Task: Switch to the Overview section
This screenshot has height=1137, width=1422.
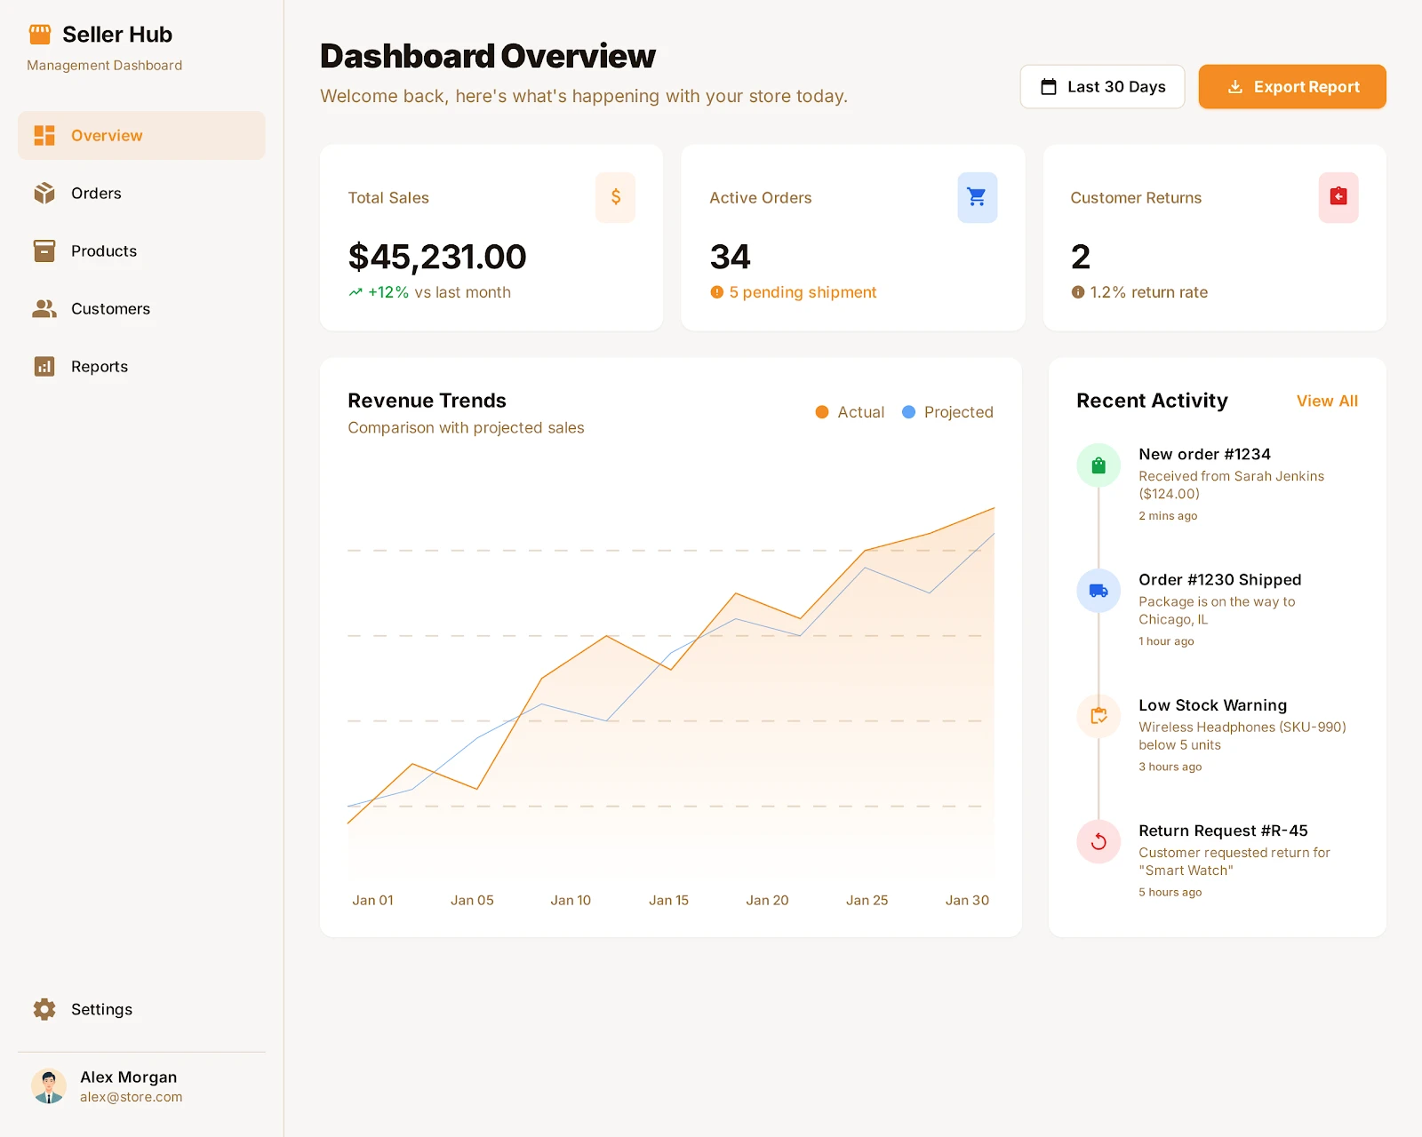Action: pyautogui.click(x=107, y=135)
